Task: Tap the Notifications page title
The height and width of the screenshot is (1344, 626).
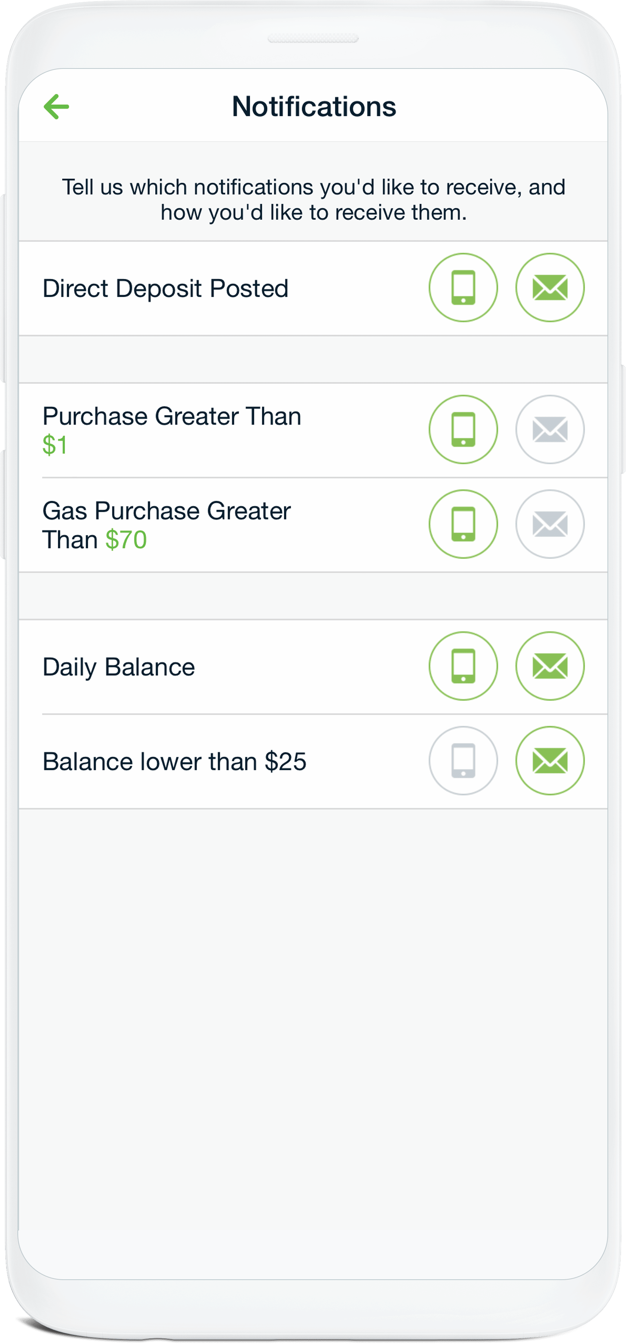Action: (x=313, y=107)
